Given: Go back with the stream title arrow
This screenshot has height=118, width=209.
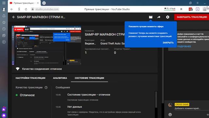Looking at the screenshot, I should pyautogui.click(x=14, y=17).
